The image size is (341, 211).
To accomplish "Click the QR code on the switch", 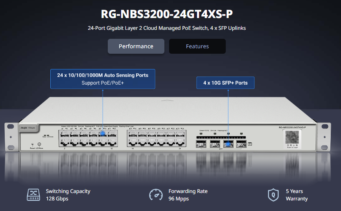I will point(292,137).
